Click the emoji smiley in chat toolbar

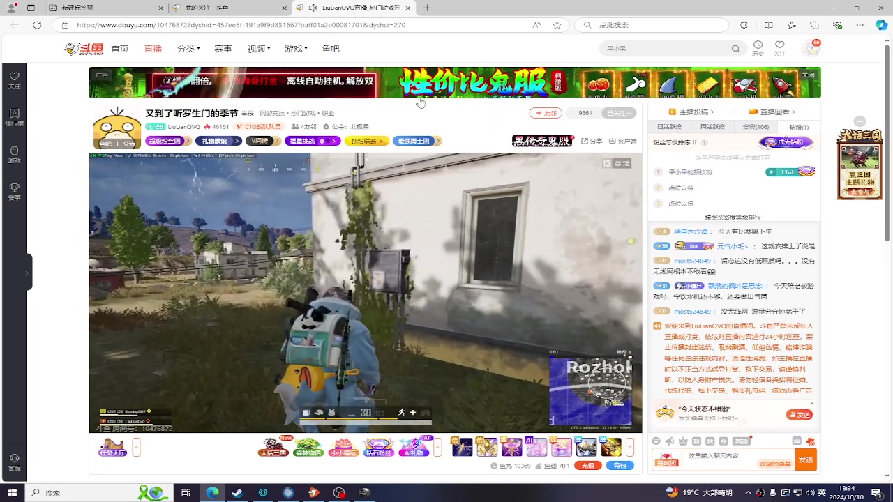[x=656, y=441]
